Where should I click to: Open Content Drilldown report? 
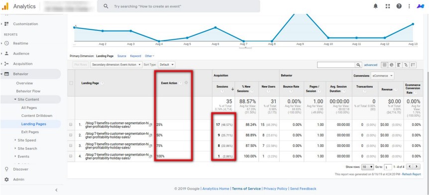point(37,116)
